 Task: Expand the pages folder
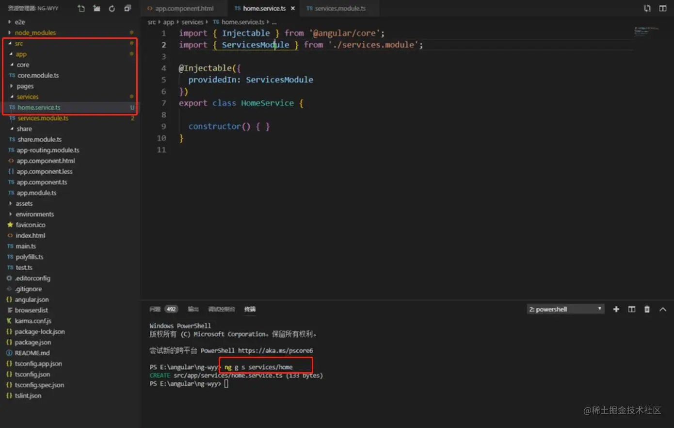(x=25, y=86)
